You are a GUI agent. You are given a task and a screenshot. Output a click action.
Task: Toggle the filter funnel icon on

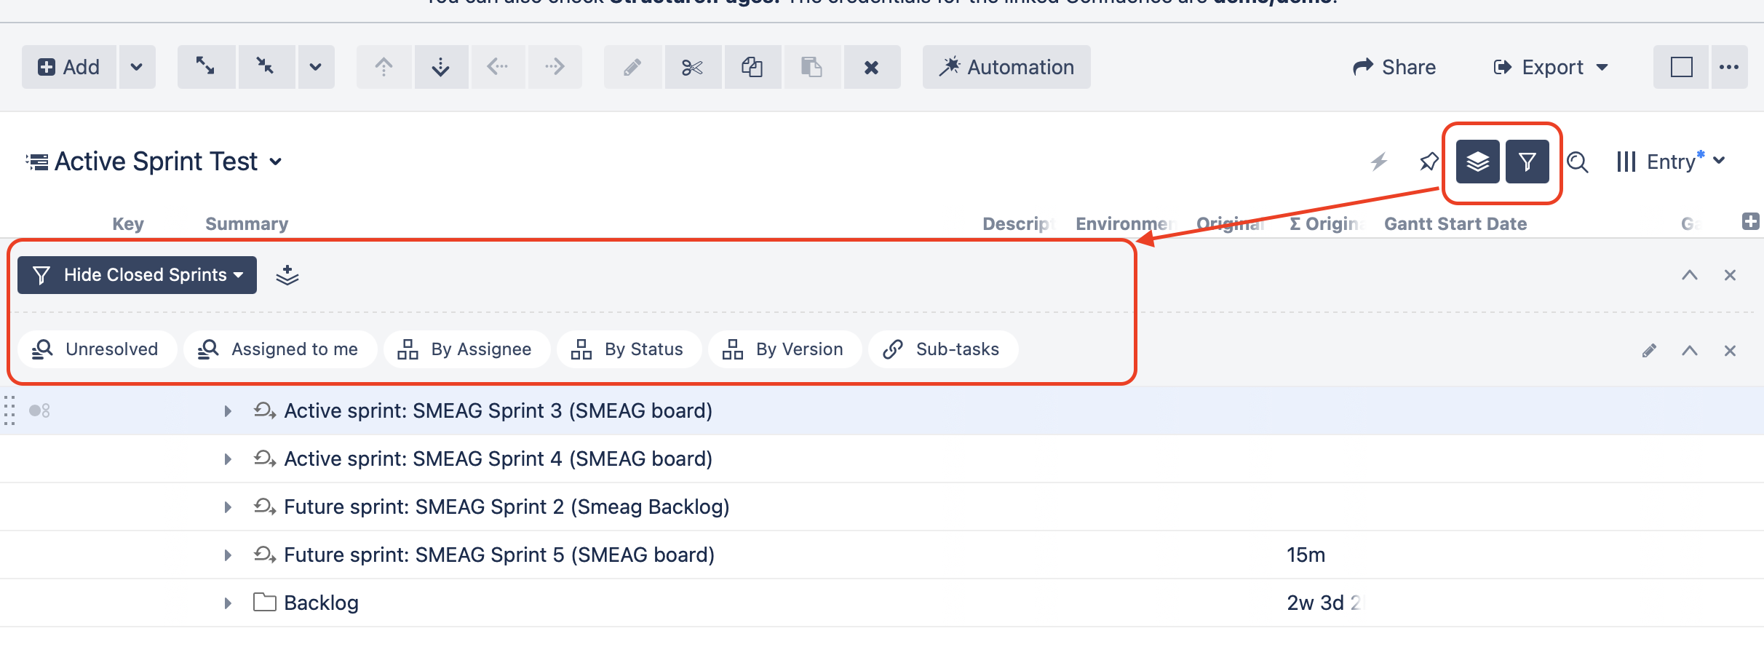tap(1527, 161)
